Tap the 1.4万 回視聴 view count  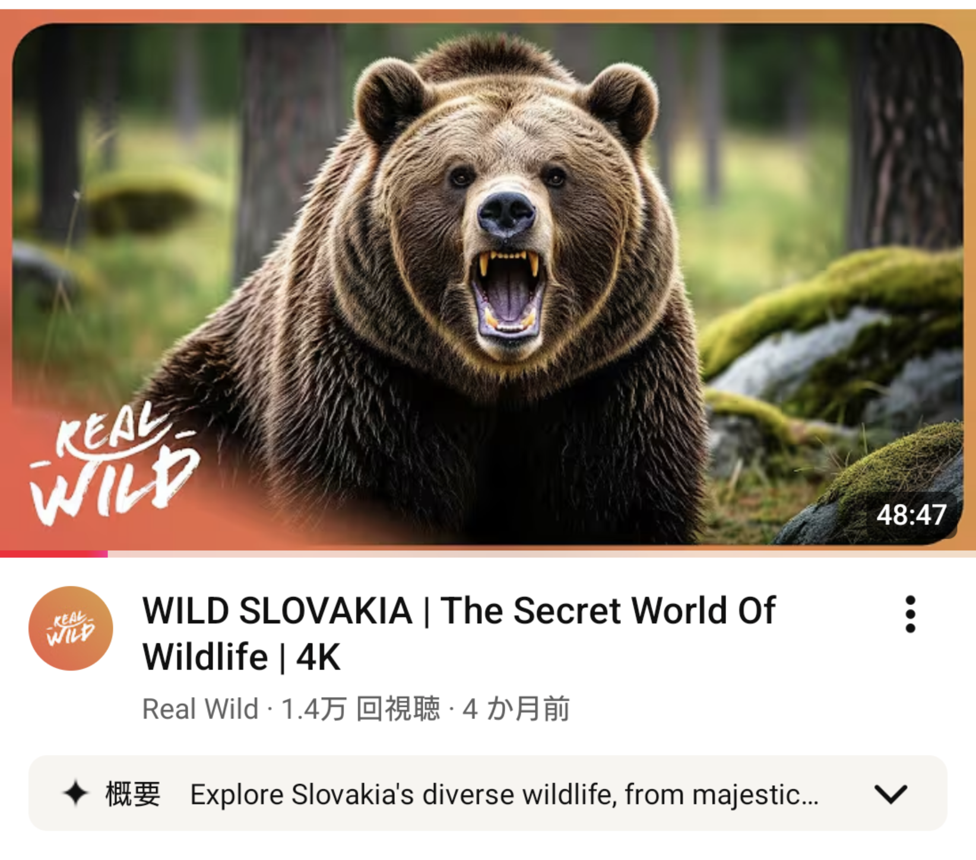pos(360,709)
